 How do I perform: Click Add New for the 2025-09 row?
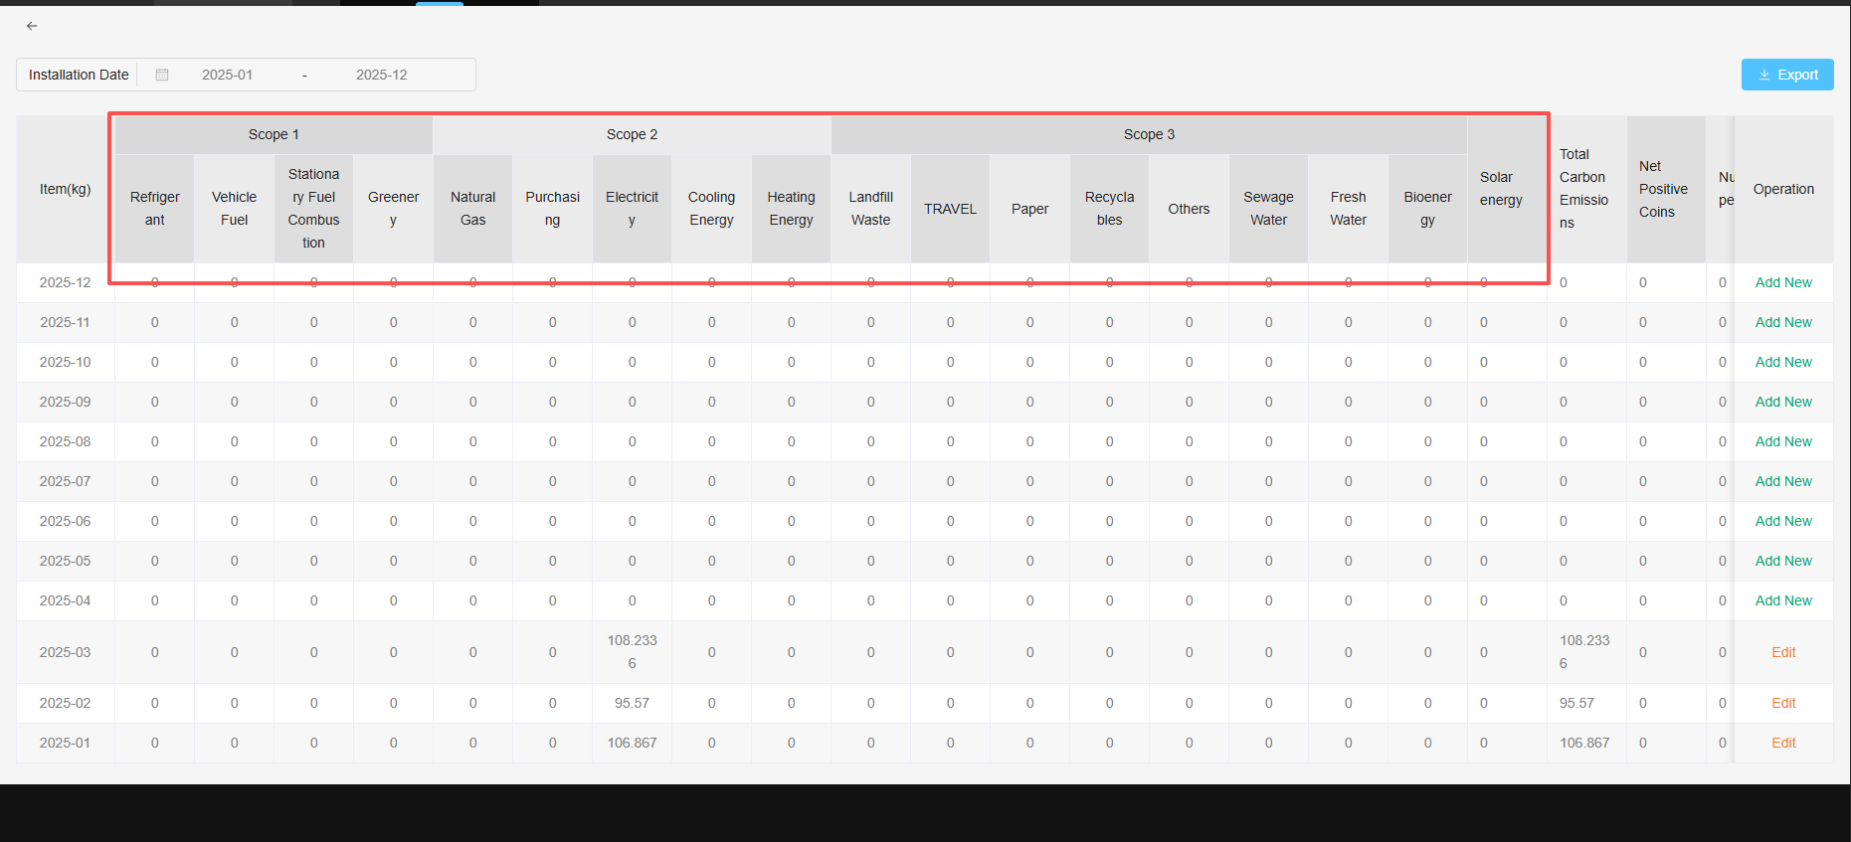click(x=1782, y=402)
